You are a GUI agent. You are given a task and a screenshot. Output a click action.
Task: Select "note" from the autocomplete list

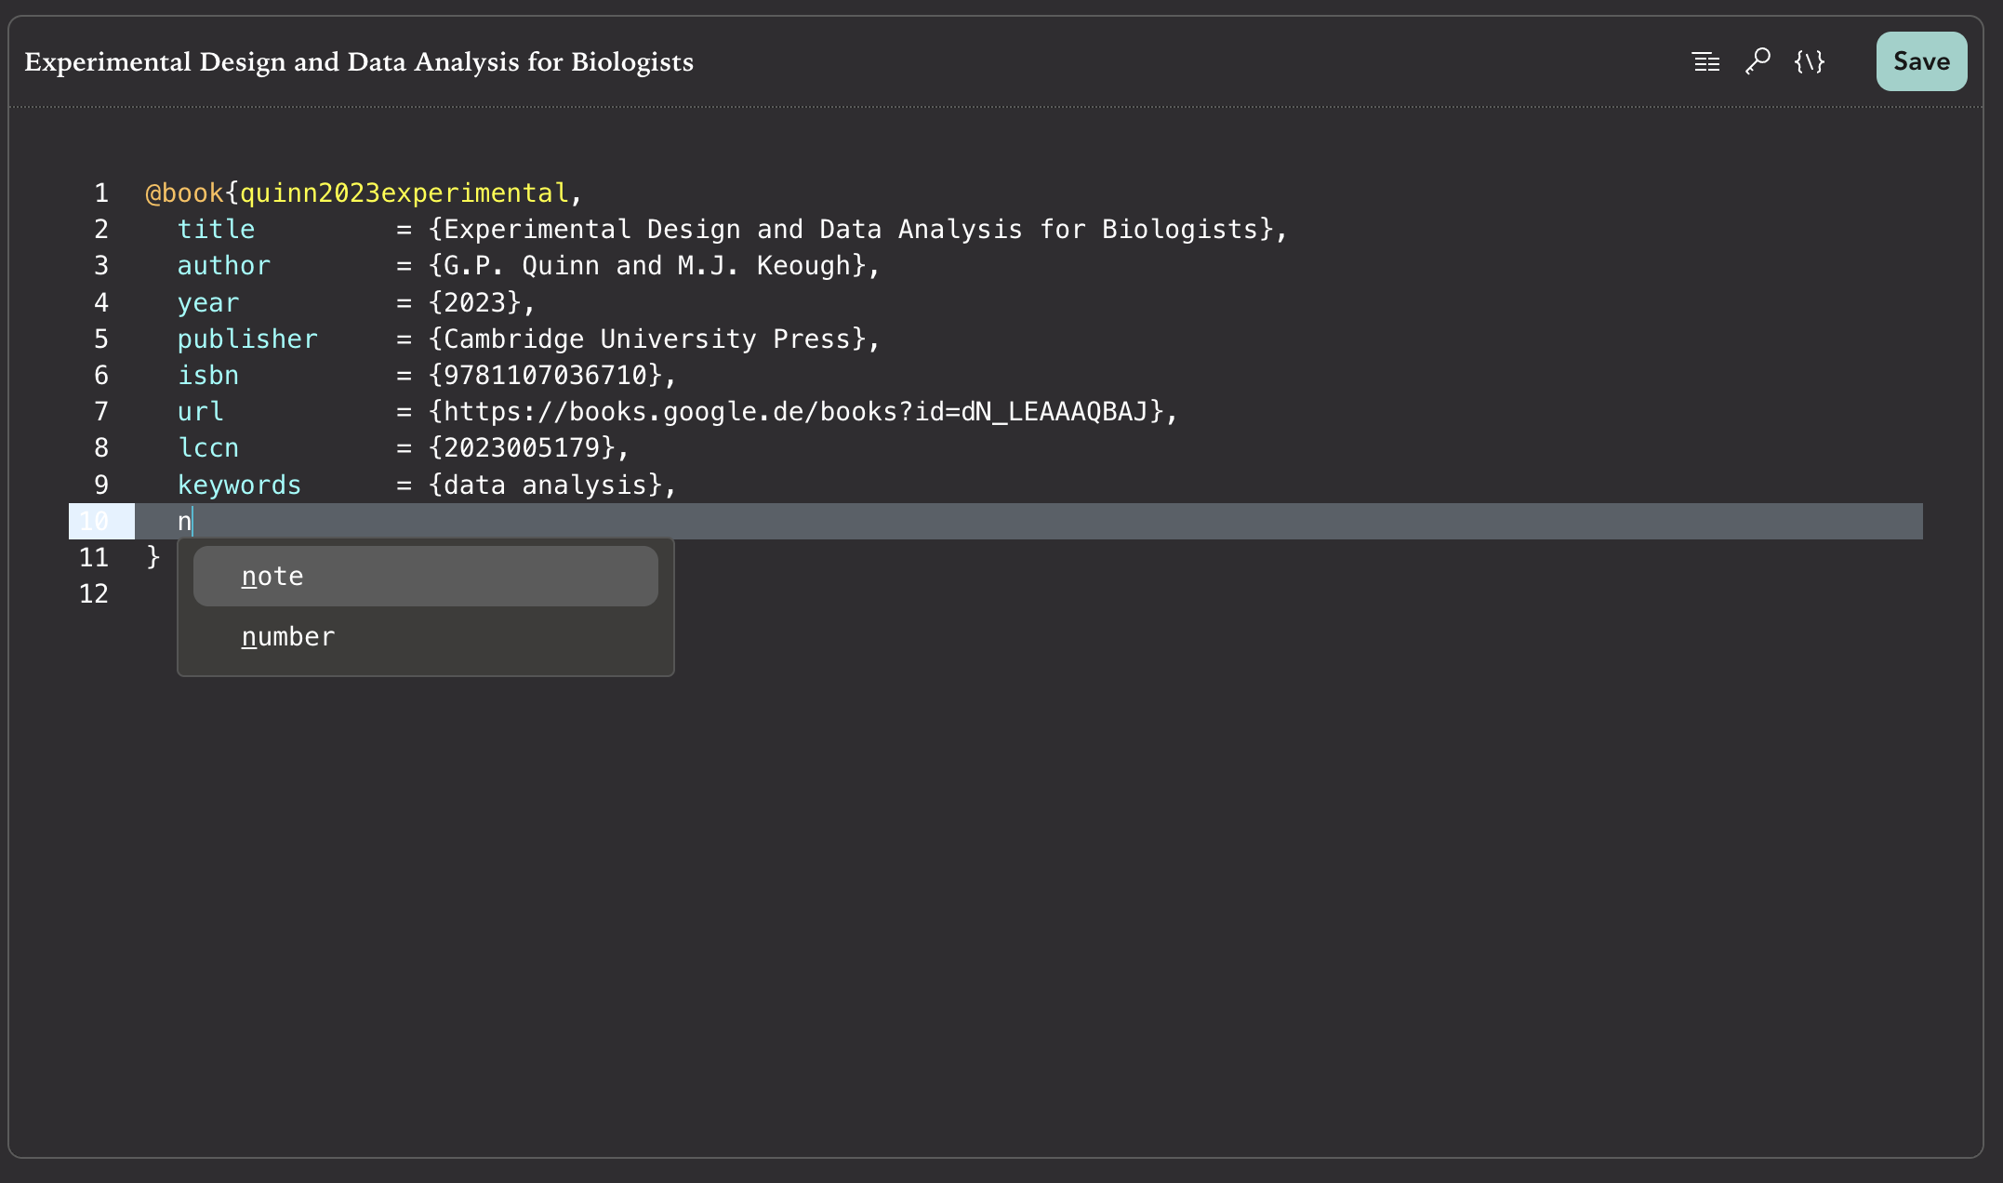pyautogui.click(x=272, y=576)
